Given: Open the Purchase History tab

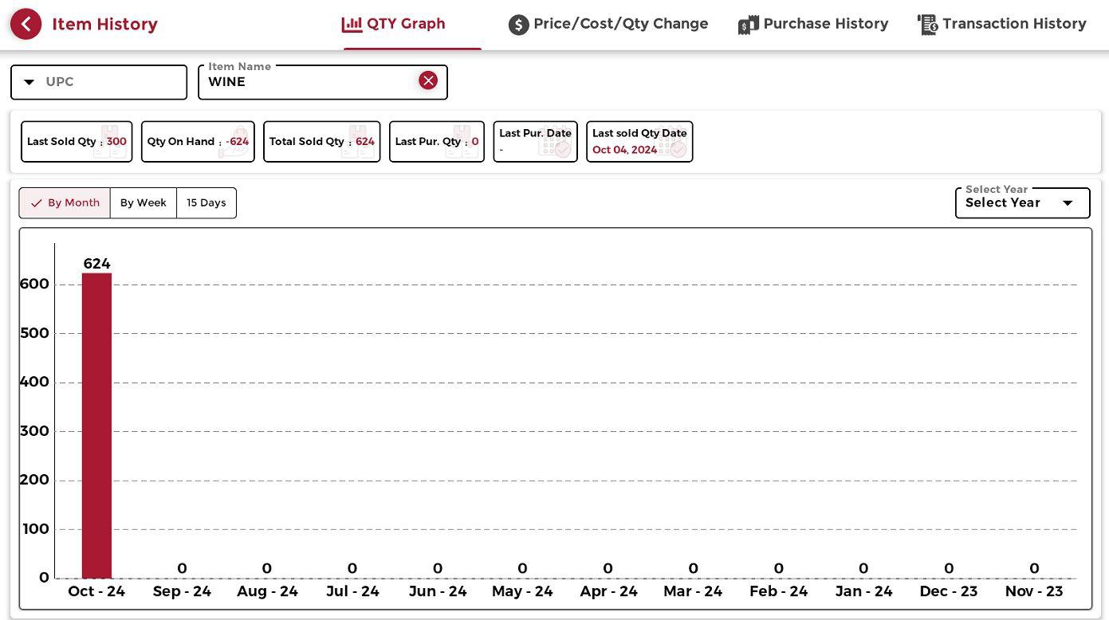Looking at the screenshot, I should (x=825, y=25).
